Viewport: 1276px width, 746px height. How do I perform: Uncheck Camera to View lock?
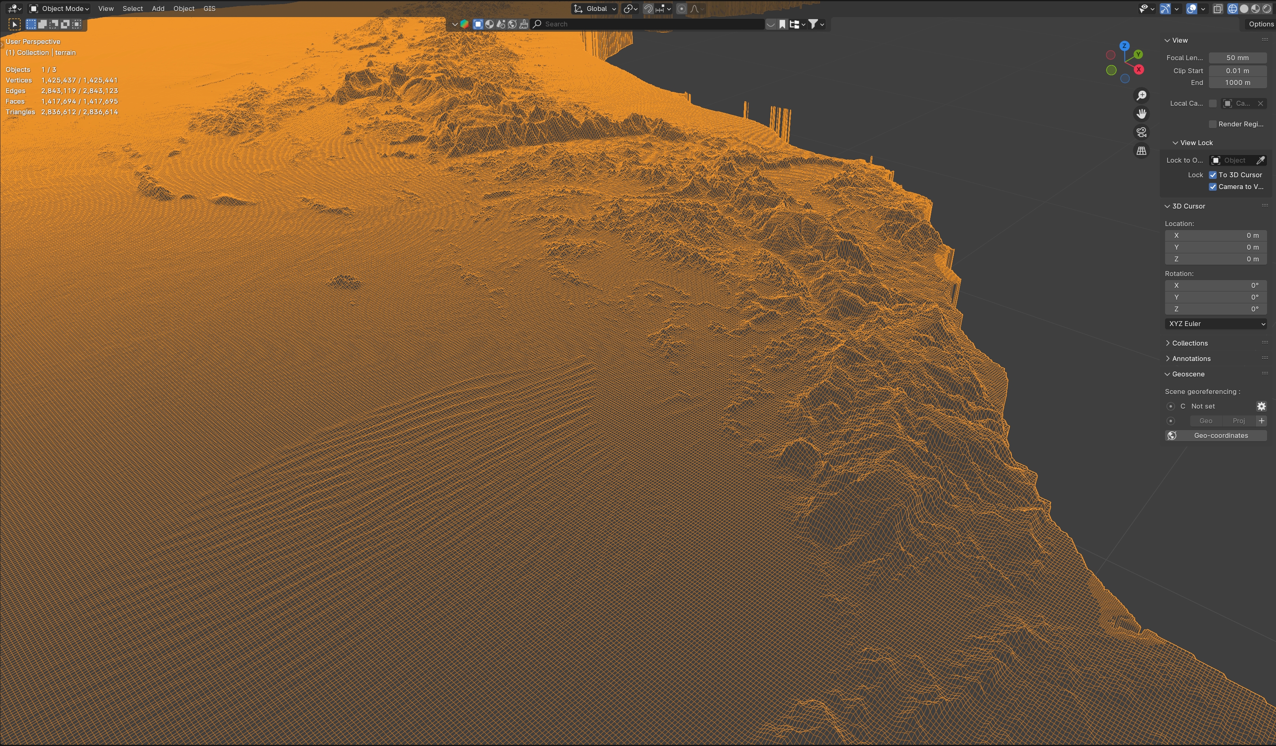point(1213,187)
